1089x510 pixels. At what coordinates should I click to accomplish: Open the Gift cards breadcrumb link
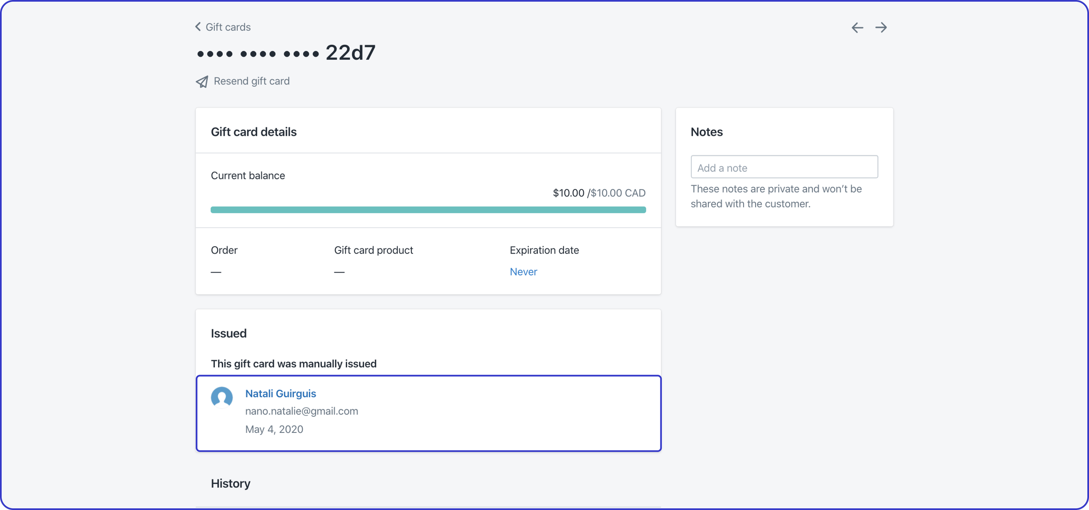pyautogui.click(x=228, y=27)
